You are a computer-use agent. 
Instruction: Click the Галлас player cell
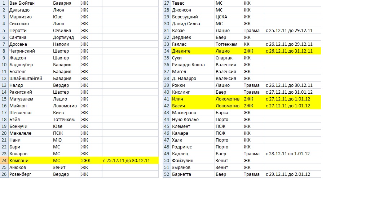193,44
